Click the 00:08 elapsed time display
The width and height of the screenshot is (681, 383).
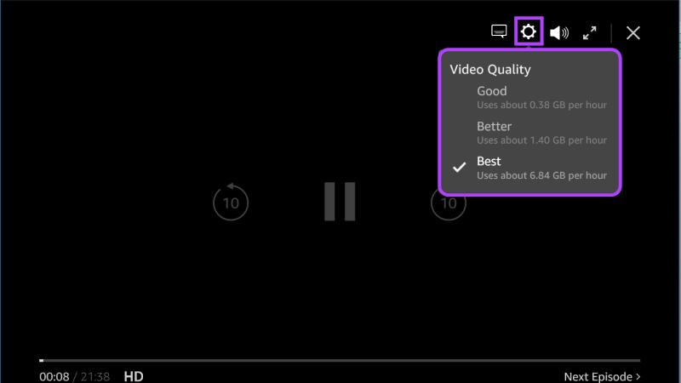[x=54, y=376]
